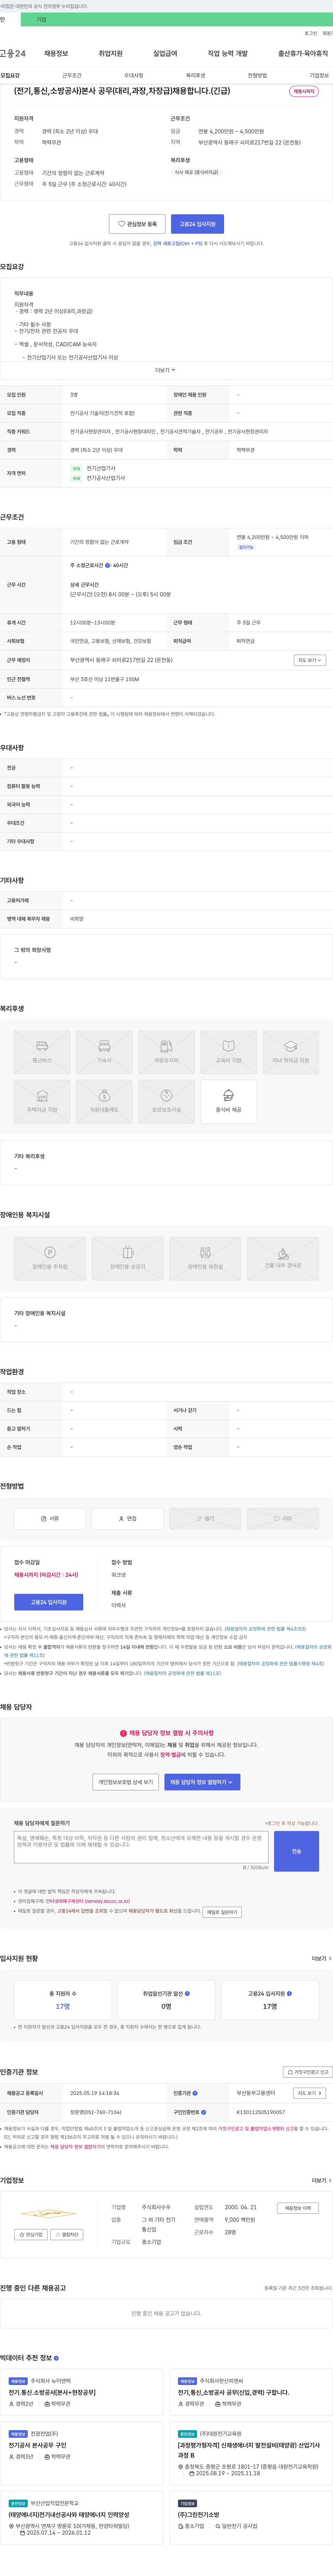Open the 출산휴가·육아휴직 menu
Image resolution: width=333 pixels, height=2576 pixels.
pos(303,53)
